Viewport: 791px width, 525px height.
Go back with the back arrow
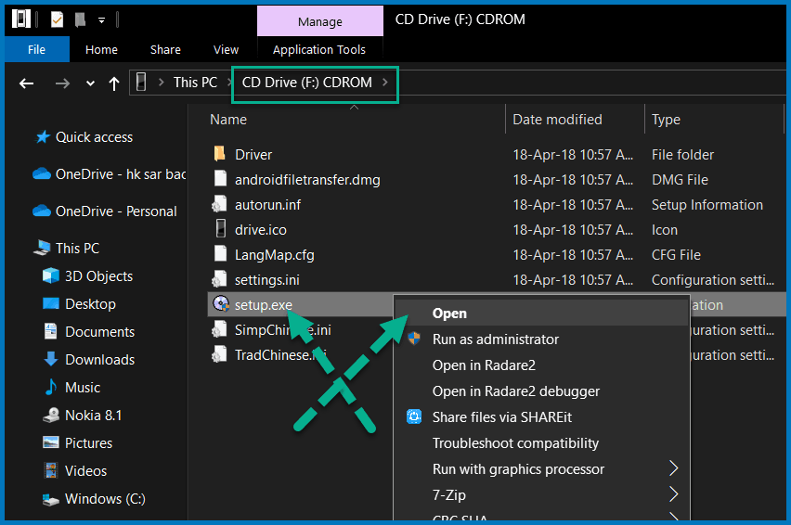(x=26, y=83)
